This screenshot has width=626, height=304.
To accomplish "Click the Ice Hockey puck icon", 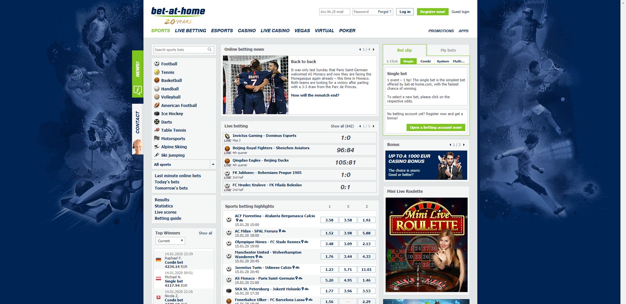I will pyautogui.click(x=157, y=113).
